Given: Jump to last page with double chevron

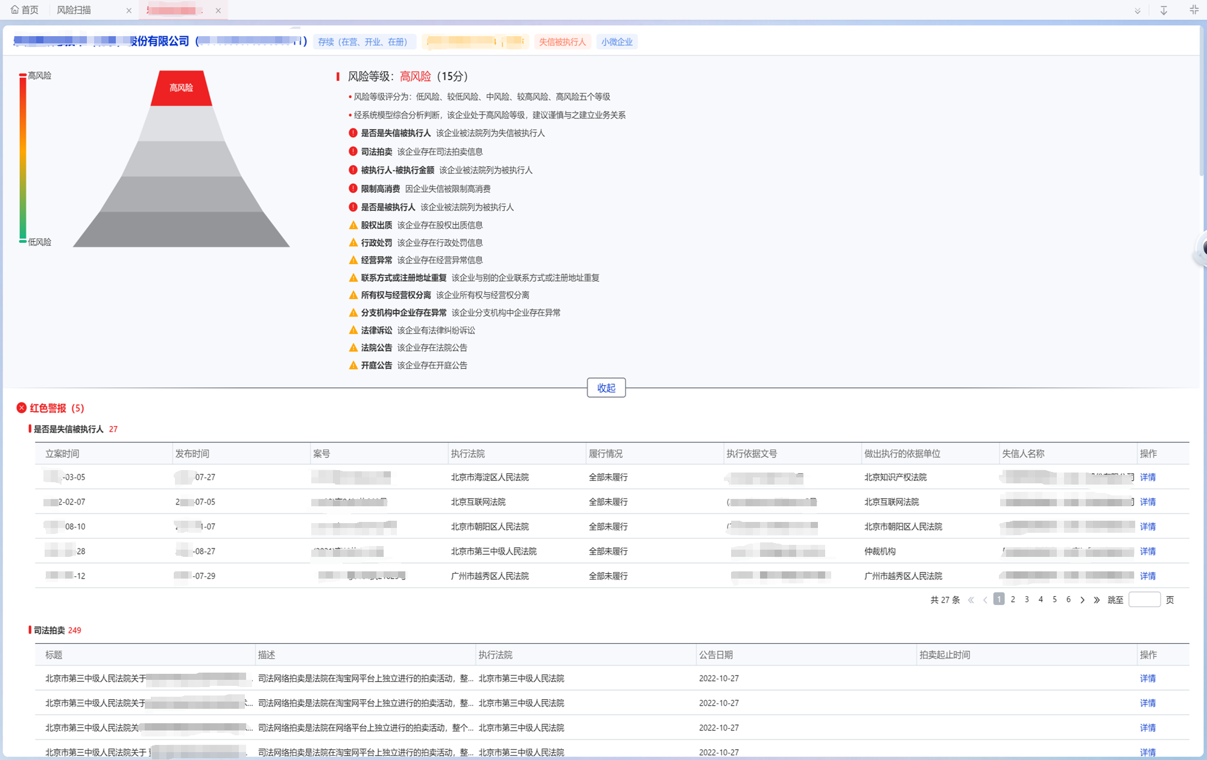Looking at the screenshot, I should click(1097, 600).
